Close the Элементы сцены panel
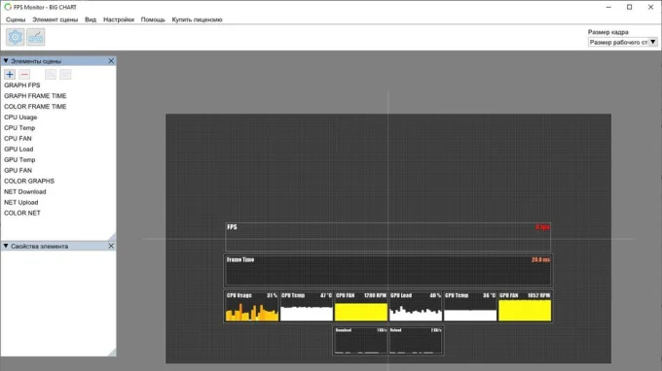 [111, 61]
